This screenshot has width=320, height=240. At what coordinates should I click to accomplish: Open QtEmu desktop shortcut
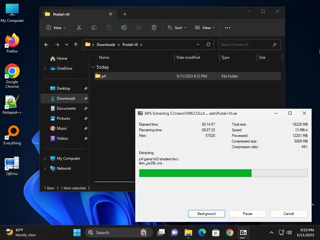[12, 166]
